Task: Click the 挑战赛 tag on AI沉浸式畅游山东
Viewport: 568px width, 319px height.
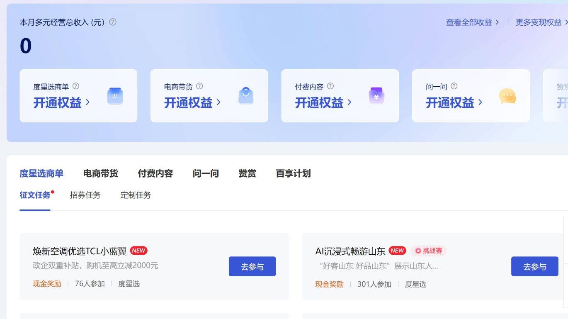Action: tap(429, 251)
